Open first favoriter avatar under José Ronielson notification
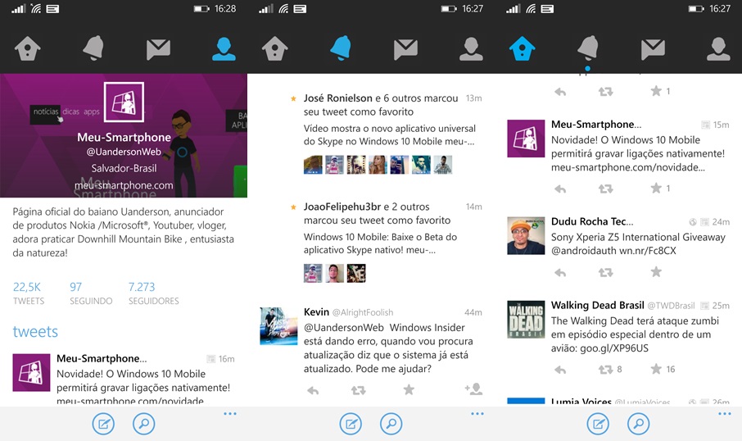742x441 pixels. tap(313, 165)
